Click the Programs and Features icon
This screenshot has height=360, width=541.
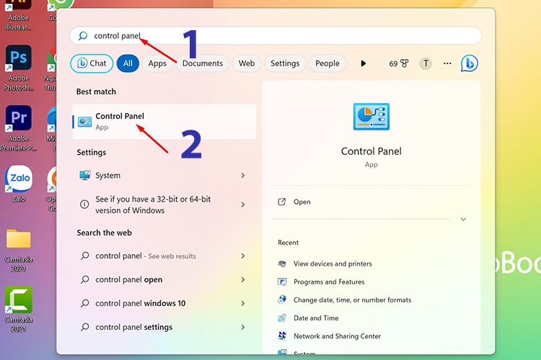(x=282, y=282)
